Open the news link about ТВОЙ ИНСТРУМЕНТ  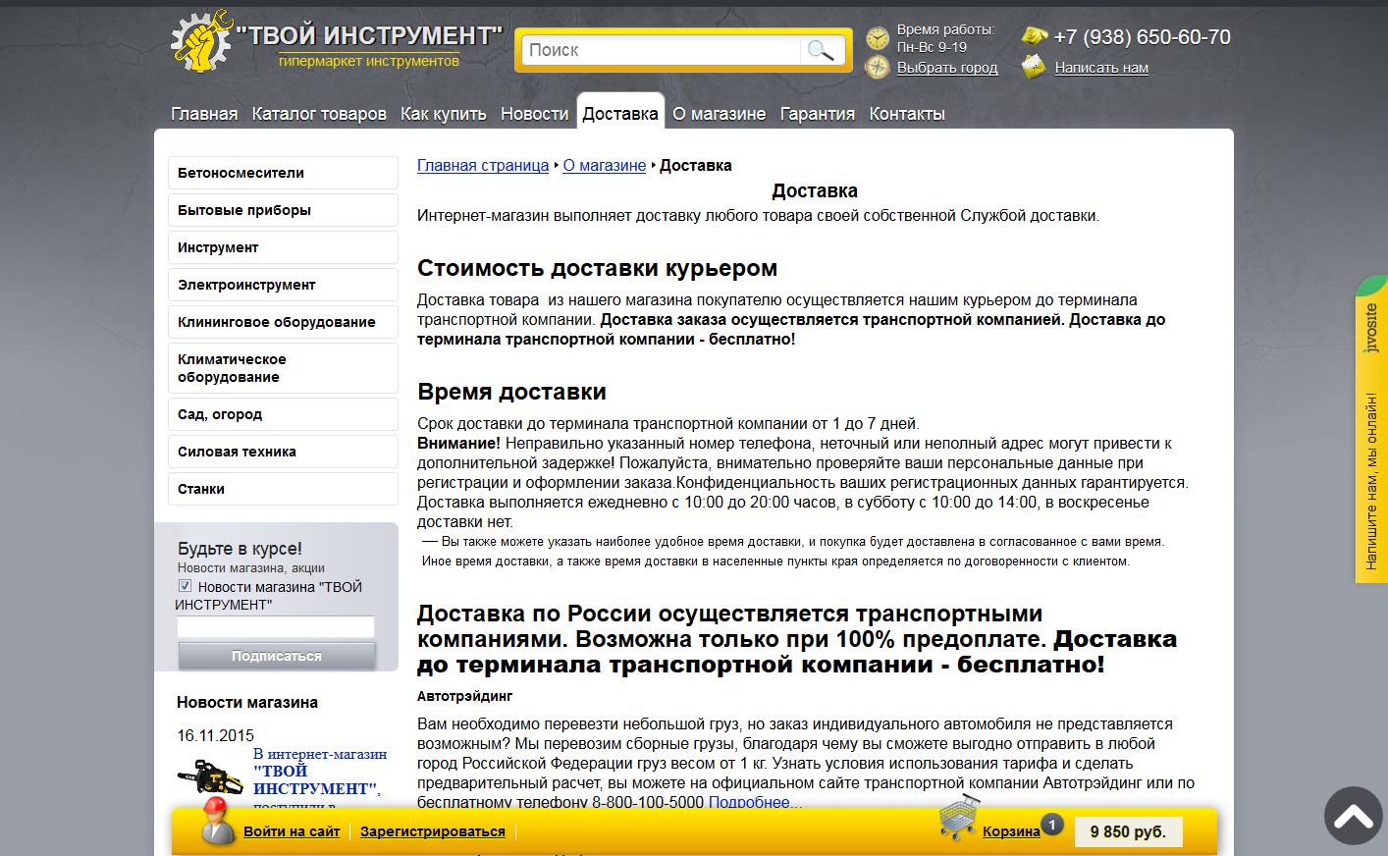coord(319,779)
